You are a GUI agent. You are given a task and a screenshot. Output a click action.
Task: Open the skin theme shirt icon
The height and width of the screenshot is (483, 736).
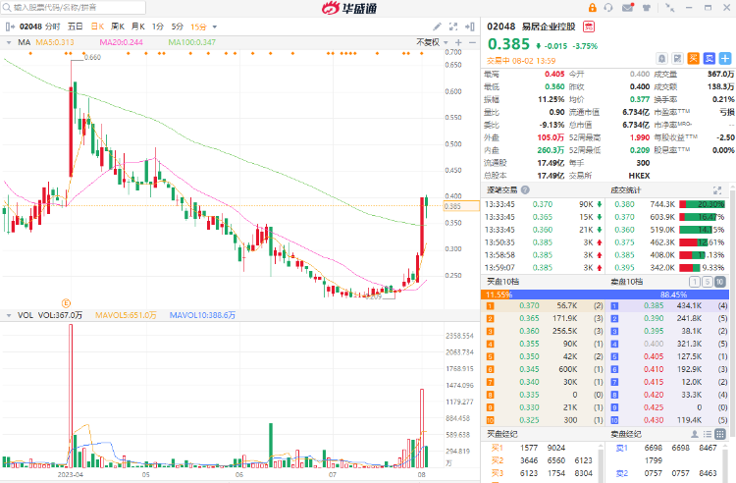(647, 8)
